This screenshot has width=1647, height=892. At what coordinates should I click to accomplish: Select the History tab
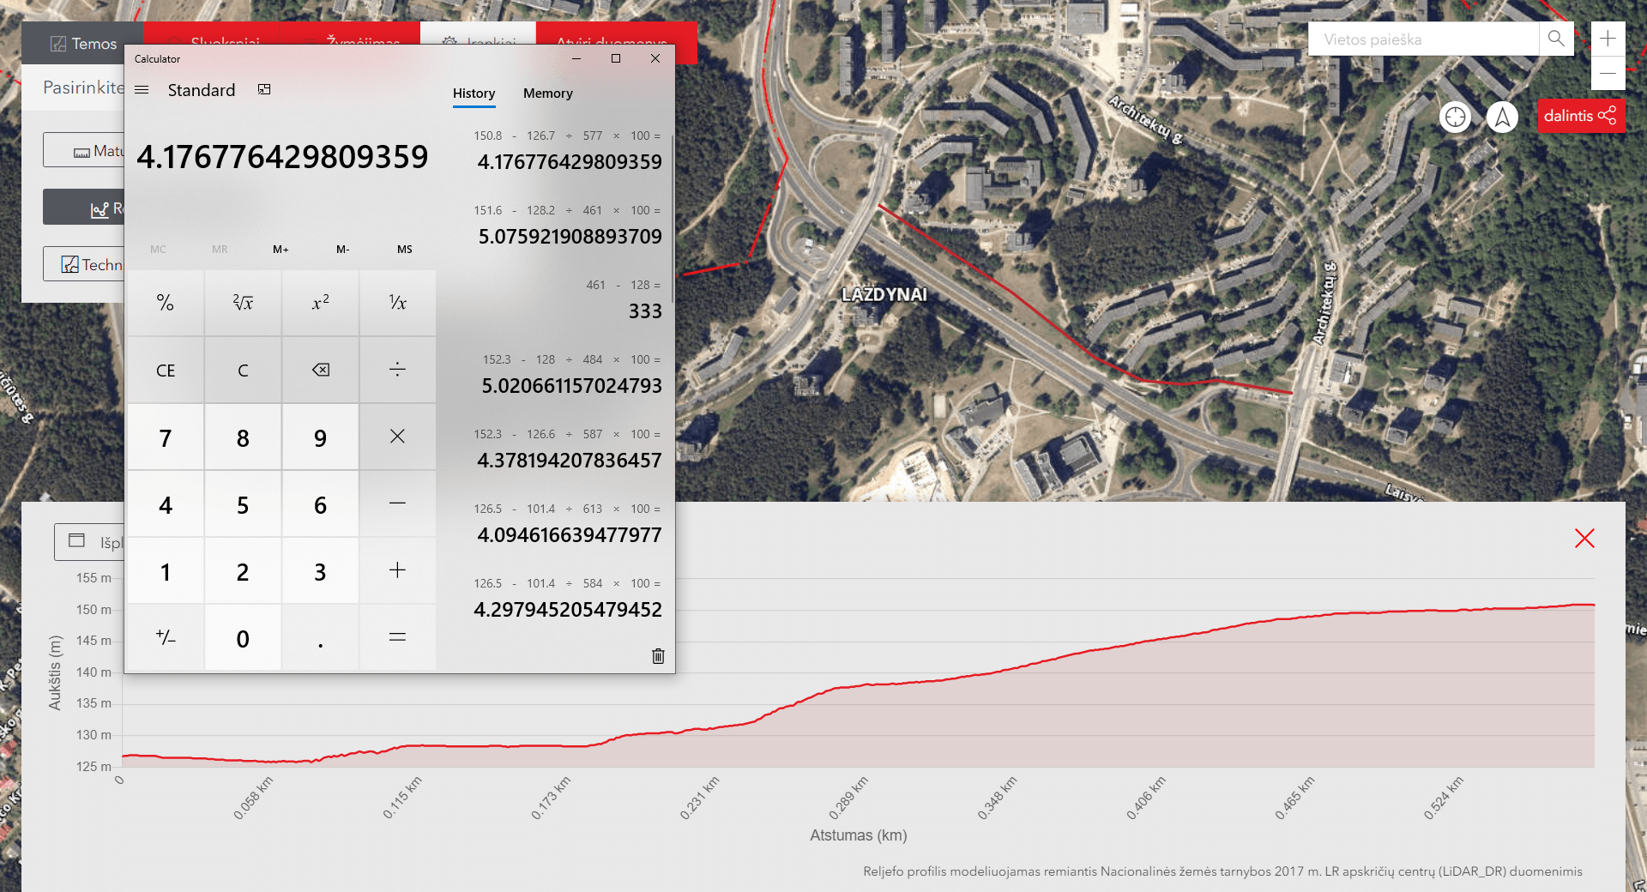tap(474, 93)
